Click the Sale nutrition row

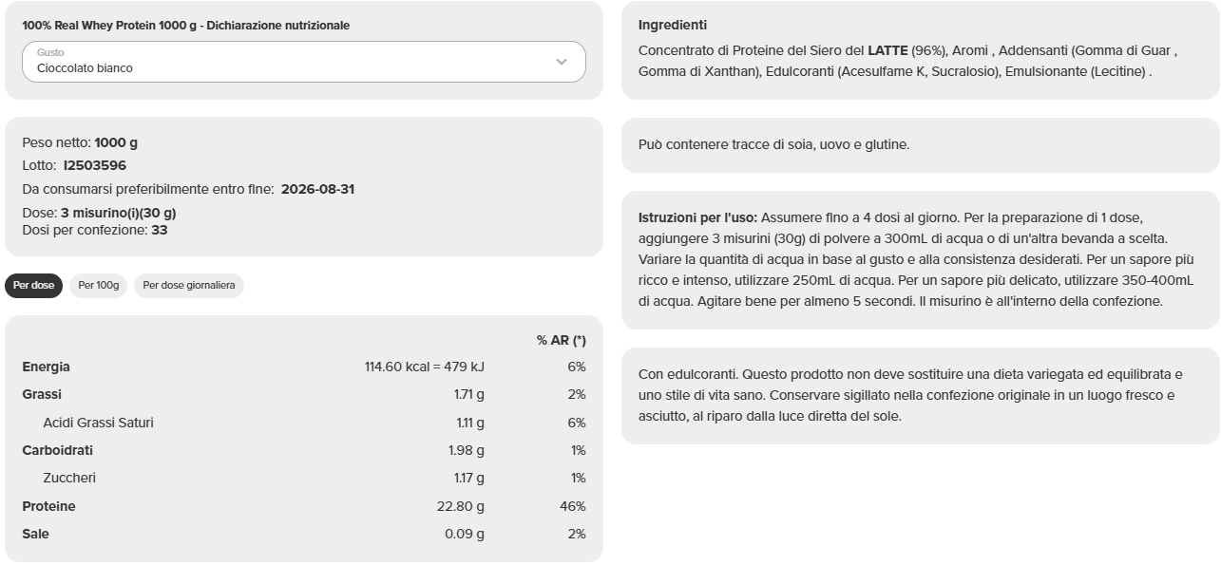tap(33, 534)
